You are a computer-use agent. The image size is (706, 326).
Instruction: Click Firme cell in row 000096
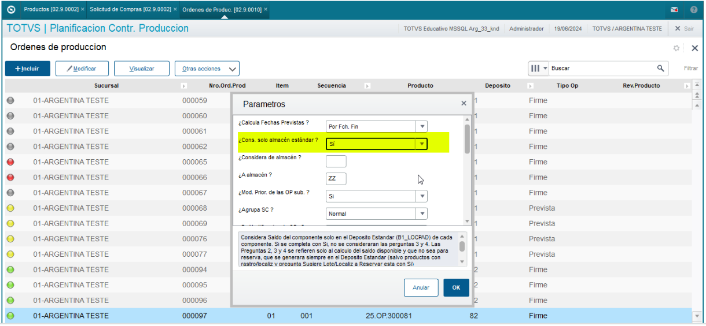(538, 301)
